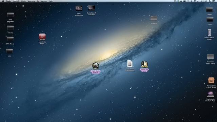This screenshot has height=122, width=217.
Task: Select the Trackmania Stadium (Mac) disk icon
Action: (x=210, y=94)
